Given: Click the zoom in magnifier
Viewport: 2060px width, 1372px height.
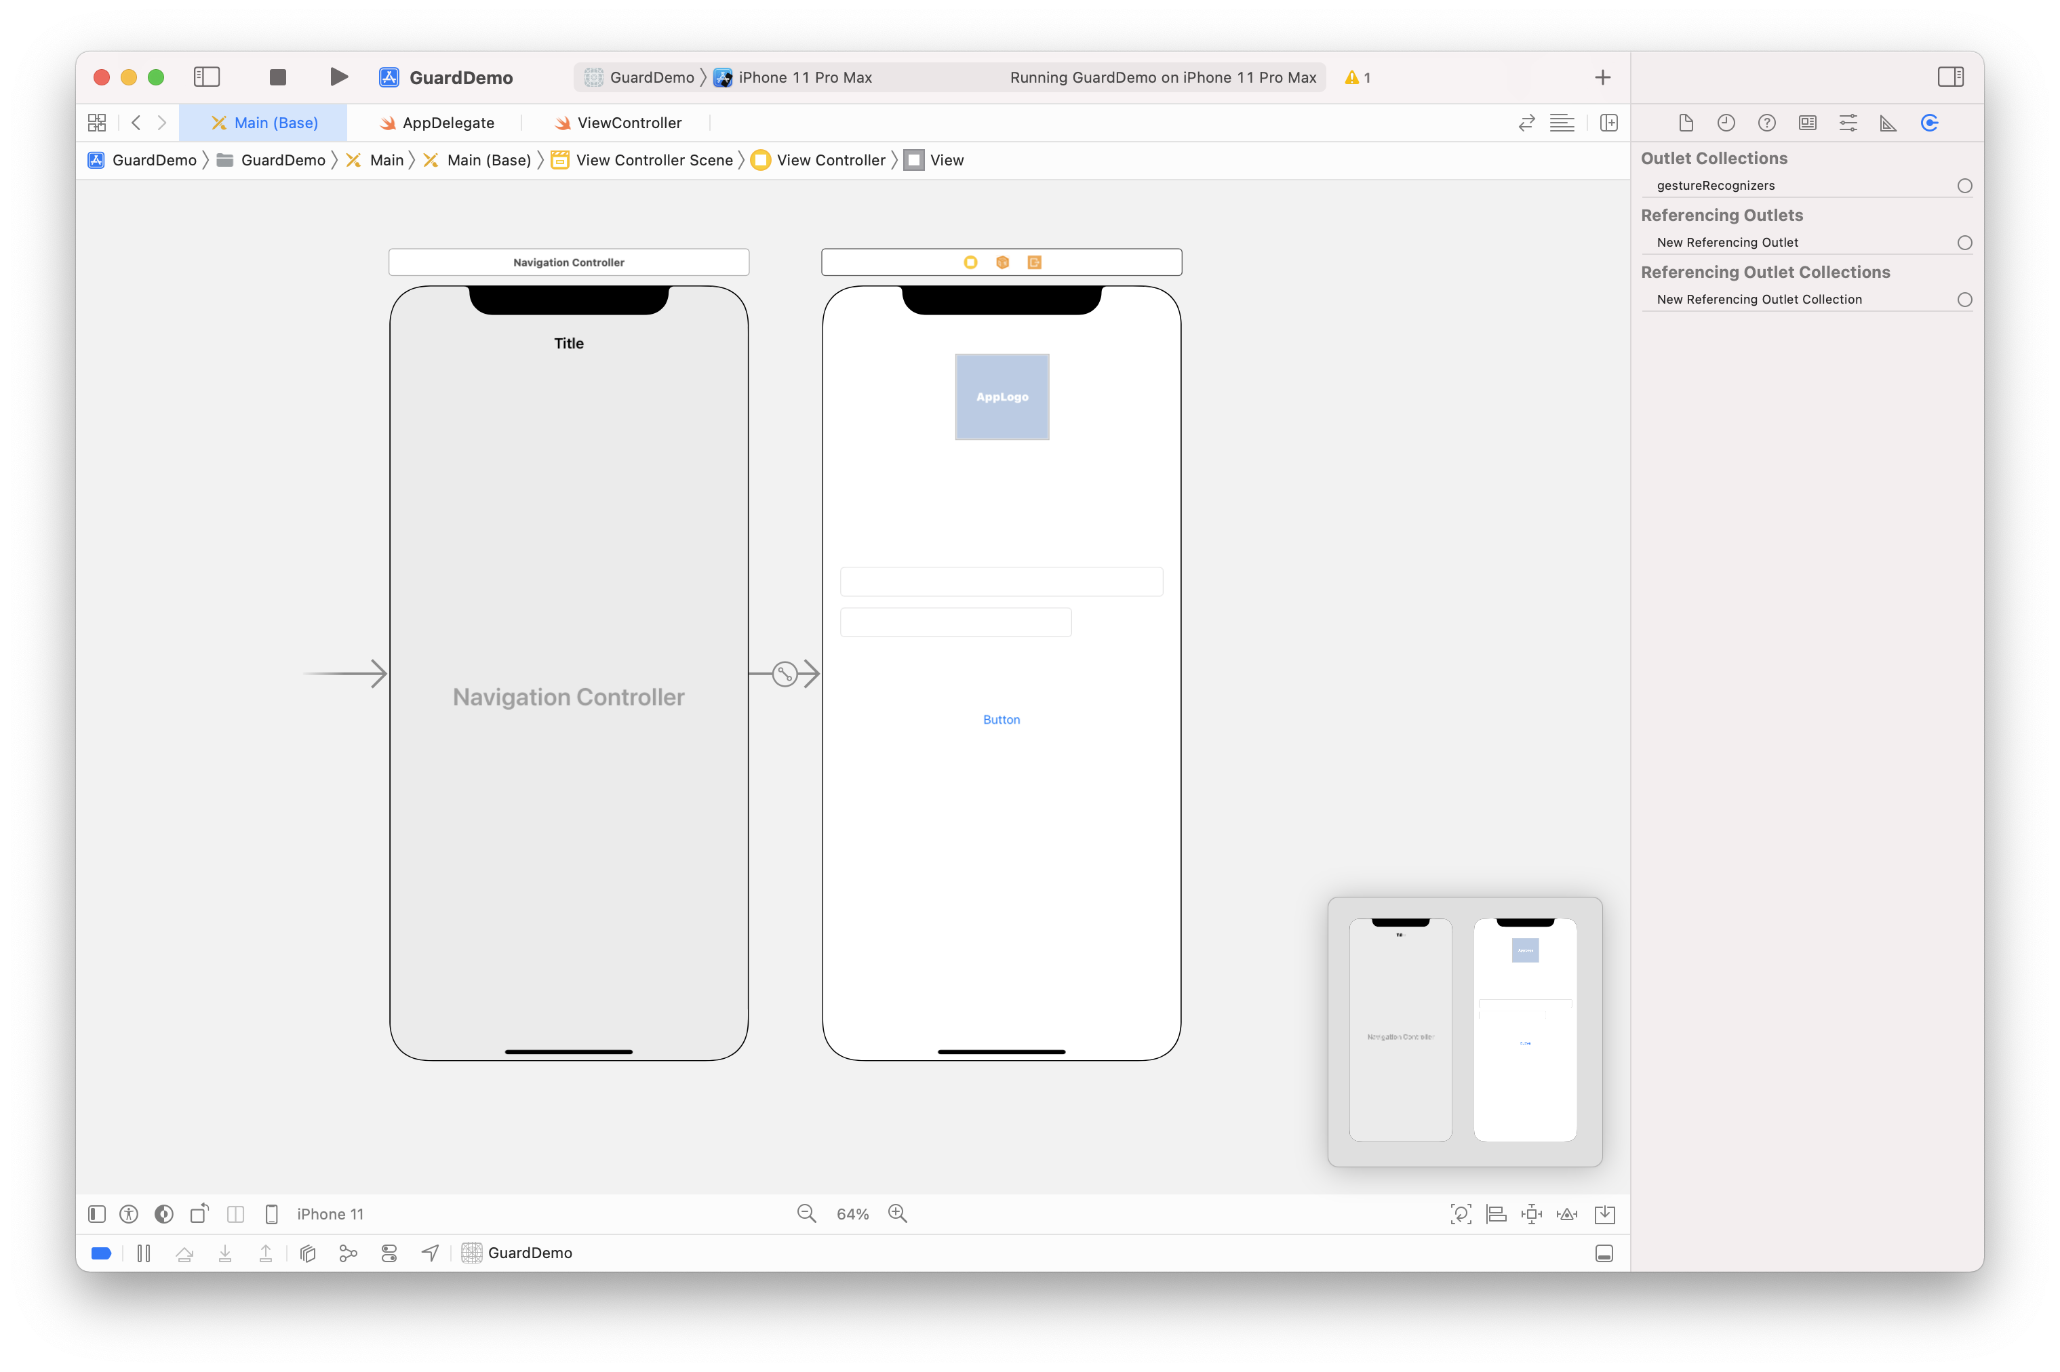Looking at the screenshot, I should 897,1213.
